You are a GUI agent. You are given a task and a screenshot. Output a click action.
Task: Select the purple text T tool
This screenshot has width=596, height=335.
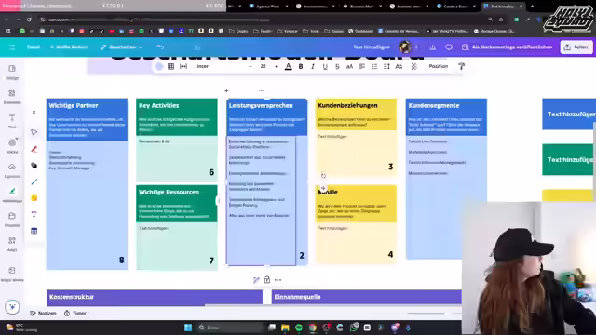click(x=34, y=214)
